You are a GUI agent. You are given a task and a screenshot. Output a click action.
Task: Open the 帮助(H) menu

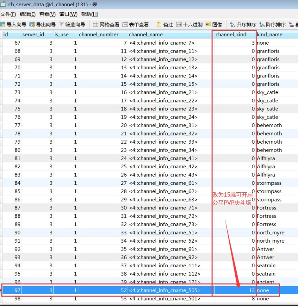point(90,14)
